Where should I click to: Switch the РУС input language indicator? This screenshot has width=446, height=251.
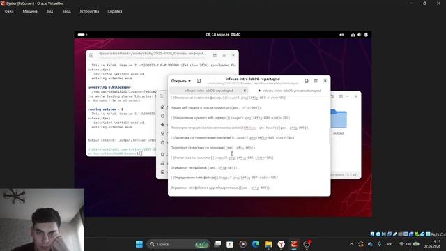[x=390, y=244]
